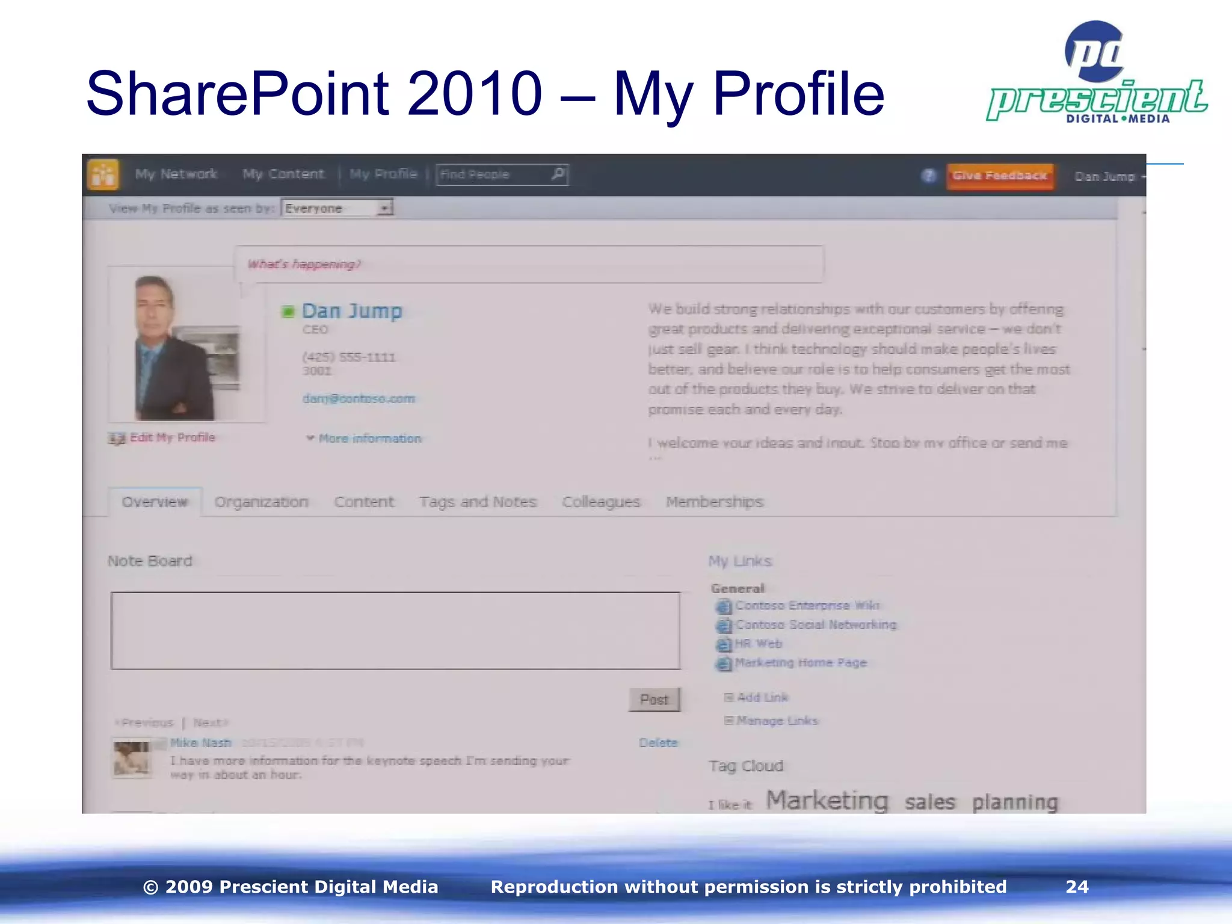Open the Tags and Notes tab
1232x924 pixels.
[478, 502]
